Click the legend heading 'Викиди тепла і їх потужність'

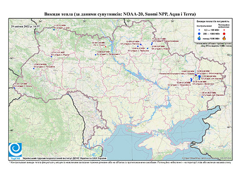tap(213, 21)
